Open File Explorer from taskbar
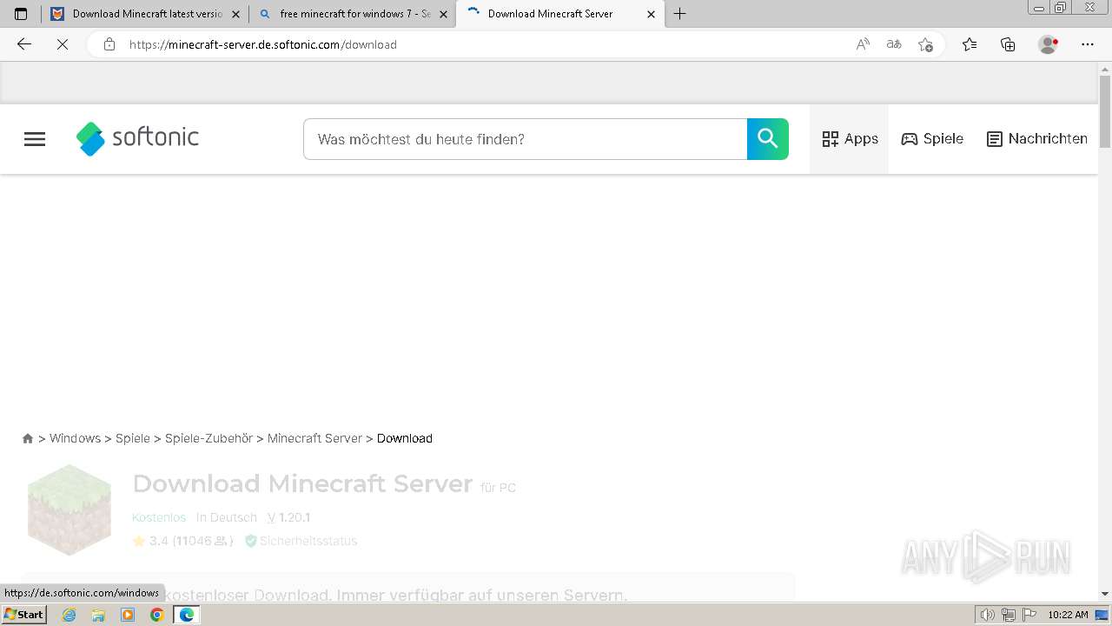Viewport: 1112px width, 626px height. click(98, 615)
